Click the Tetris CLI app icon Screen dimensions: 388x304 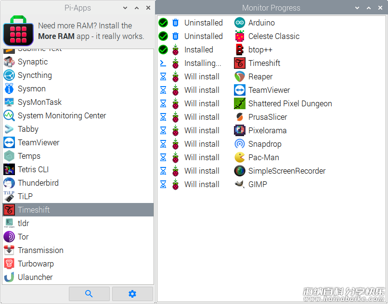coord(9,169)
